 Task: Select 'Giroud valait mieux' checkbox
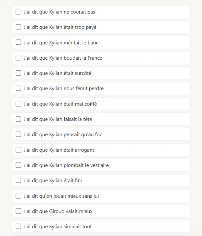point(18,211)
